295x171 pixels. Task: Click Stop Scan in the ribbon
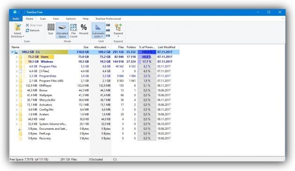34,25
